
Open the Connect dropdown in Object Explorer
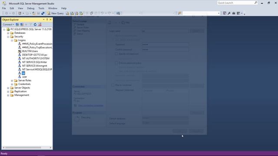click(8, 25)
